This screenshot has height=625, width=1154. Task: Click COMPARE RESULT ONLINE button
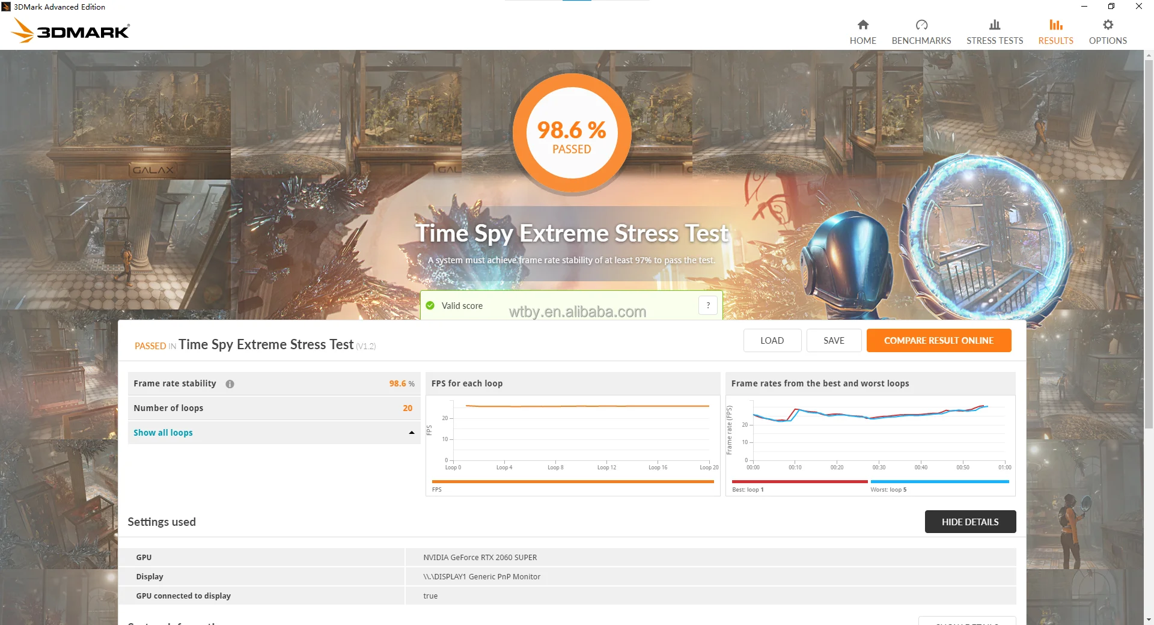[x=939, y=340]
